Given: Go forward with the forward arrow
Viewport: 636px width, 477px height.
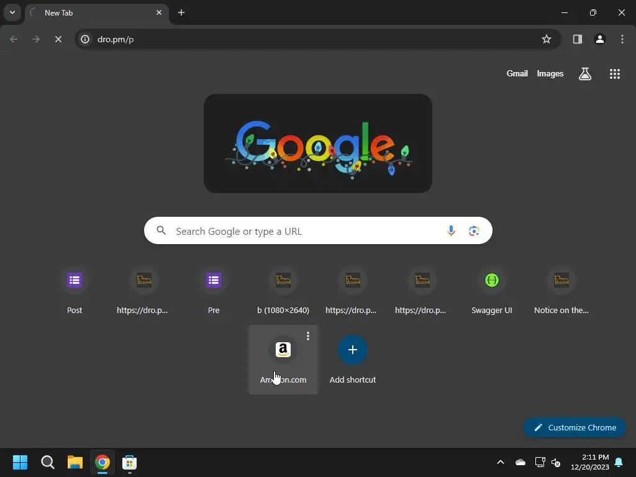Looking at the screenshot, I should pyautogui.click(x=36, y=39).
